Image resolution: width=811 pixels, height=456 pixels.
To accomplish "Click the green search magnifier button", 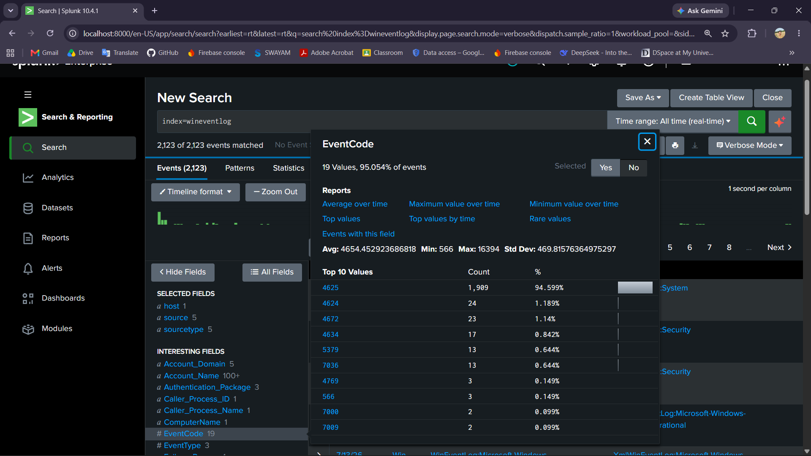I will point(751,121).
